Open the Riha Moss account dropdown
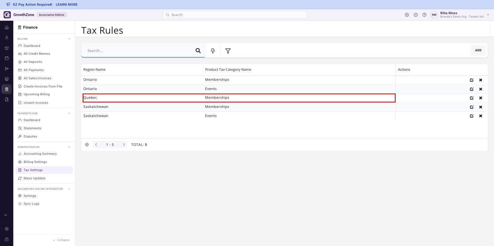 tap(488, 15)
